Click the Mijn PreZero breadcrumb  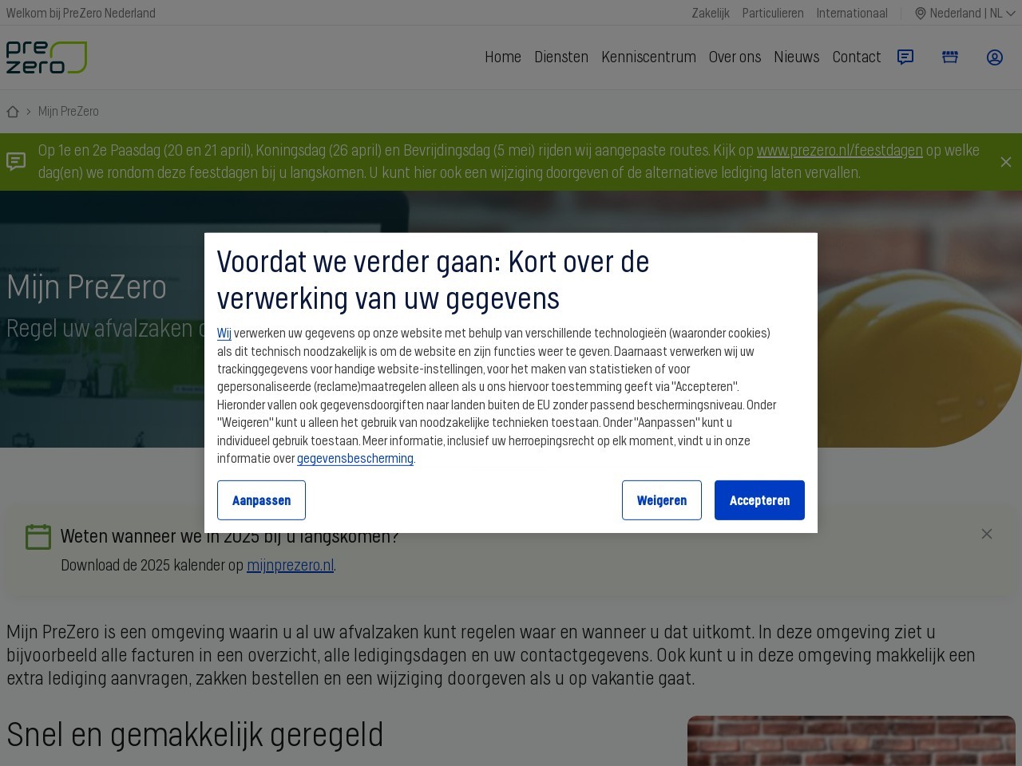coord(69,112)
